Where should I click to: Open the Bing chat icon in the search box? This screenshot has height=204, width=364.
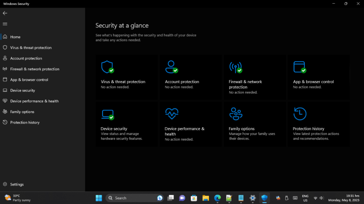pyautogui.click(x=160, y=198)
